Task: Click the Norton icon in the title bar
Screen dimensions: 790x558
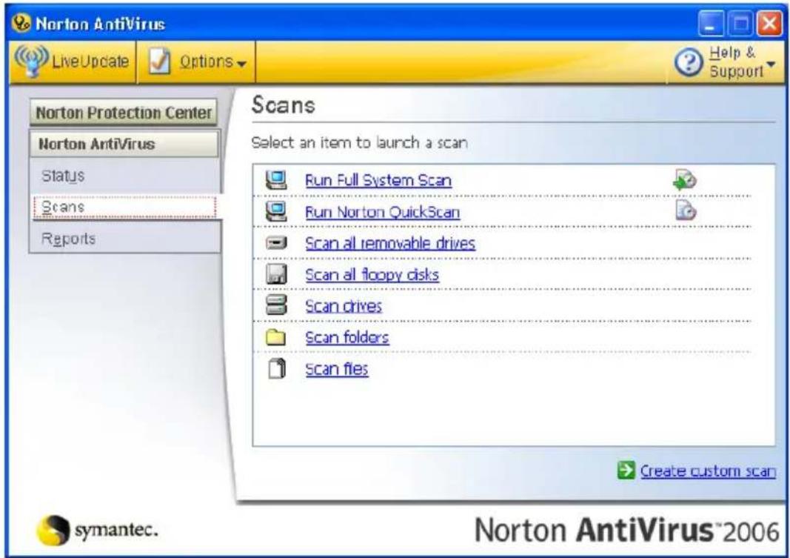Action: [x=21, y=23]
